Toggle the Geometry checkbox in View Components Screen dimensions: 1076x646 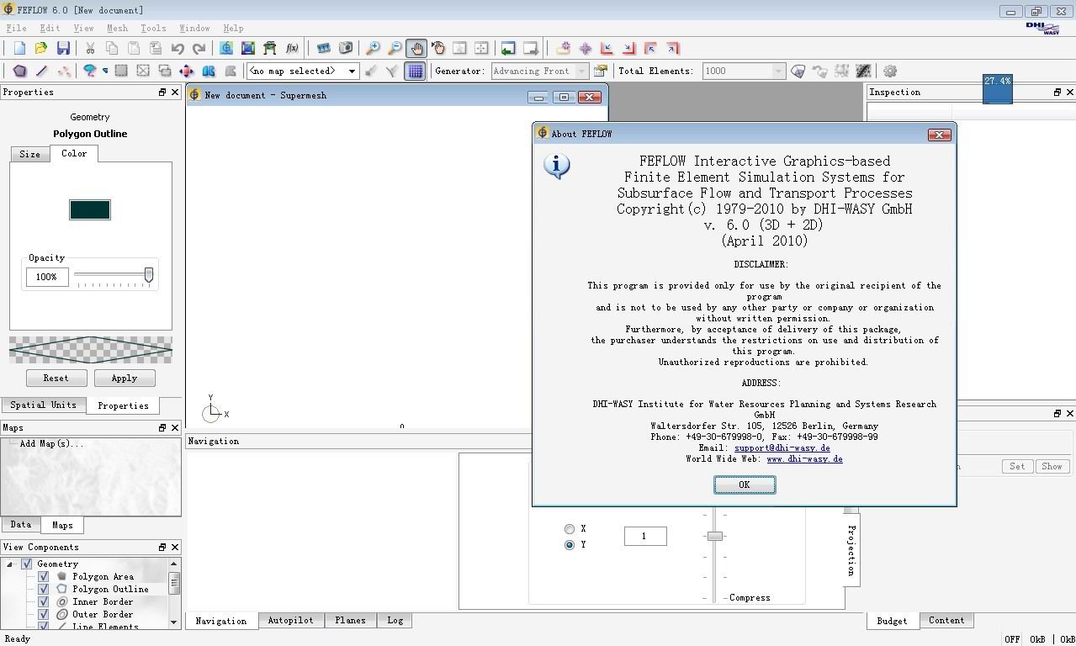pyautogui.click(x=27, y=564)
